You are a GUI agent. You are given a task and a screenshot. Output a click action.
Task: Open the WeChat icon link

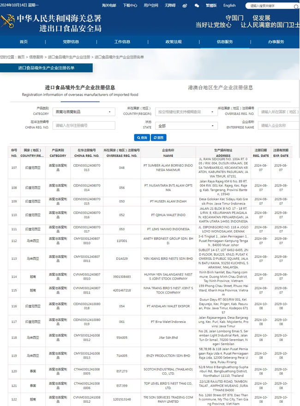tap(197, 6)
